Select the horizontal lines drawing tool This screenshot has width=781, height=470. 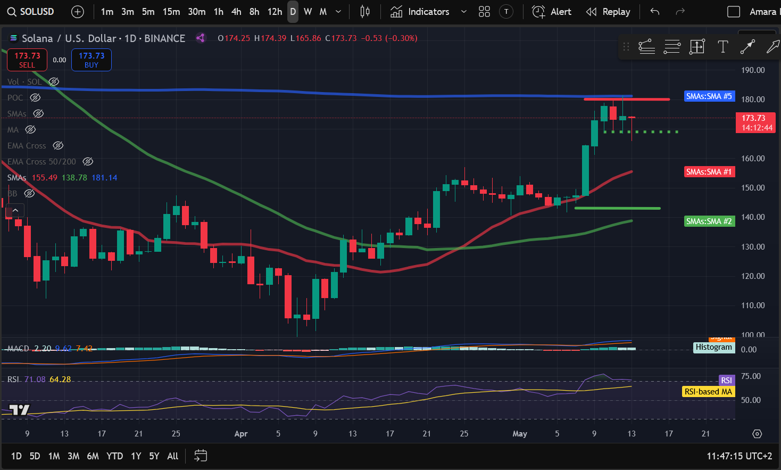click(672, 47)
